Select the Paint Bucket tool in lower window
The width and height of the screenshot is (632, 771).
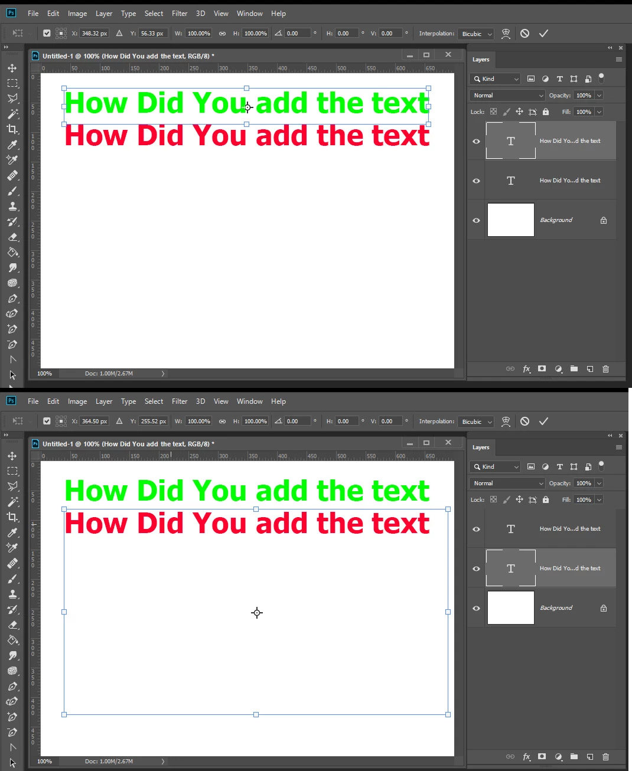12,640
